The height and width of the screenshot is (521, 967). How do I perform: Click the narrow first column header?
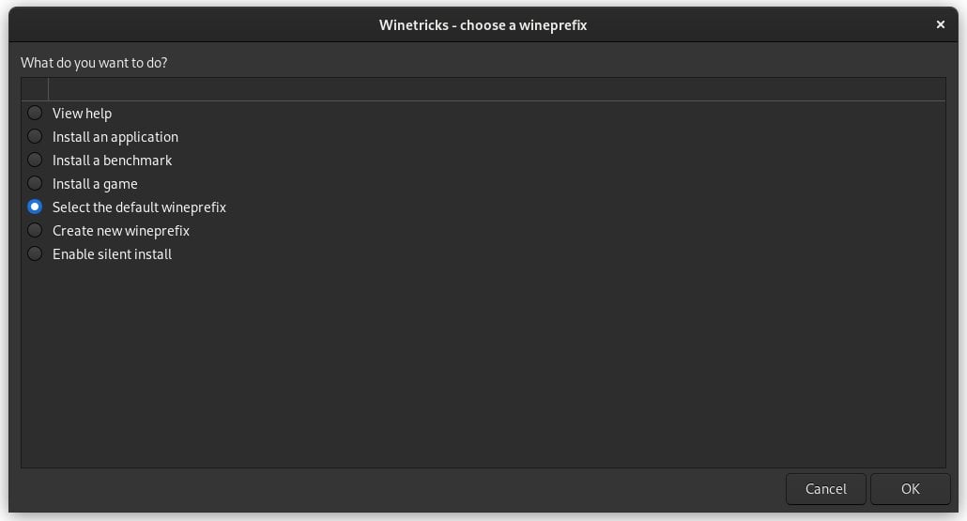(35, 89)
